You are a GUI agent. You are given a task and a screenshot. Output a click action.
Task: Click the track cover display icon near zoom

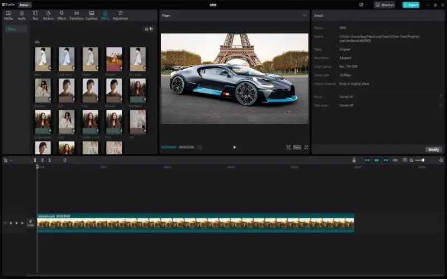(x=404, y=160)
